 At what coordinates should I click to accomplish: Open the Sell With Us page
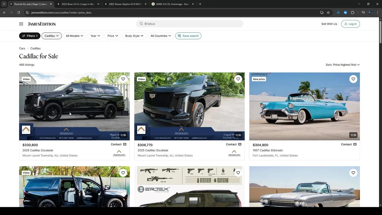click(x=329, y=24)
